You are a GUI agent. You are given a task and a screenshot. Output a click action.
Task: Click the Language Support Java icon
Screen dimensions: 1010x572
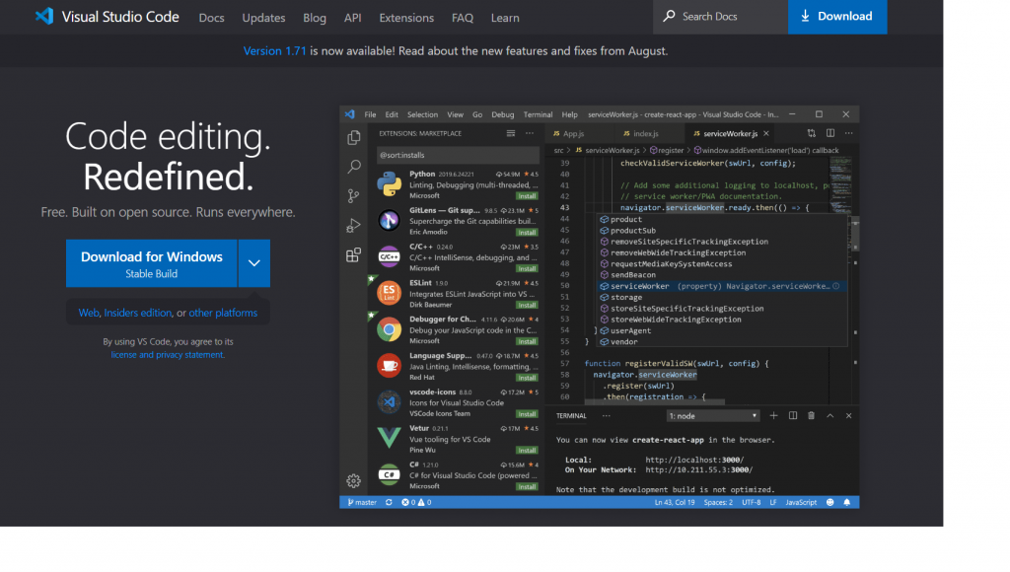click(x=389, y=366)
